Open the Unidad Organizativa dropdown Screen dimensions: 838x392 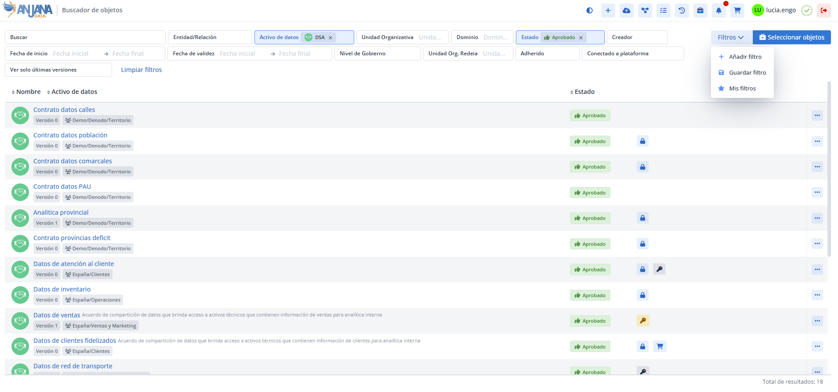(x=402, y=37)
